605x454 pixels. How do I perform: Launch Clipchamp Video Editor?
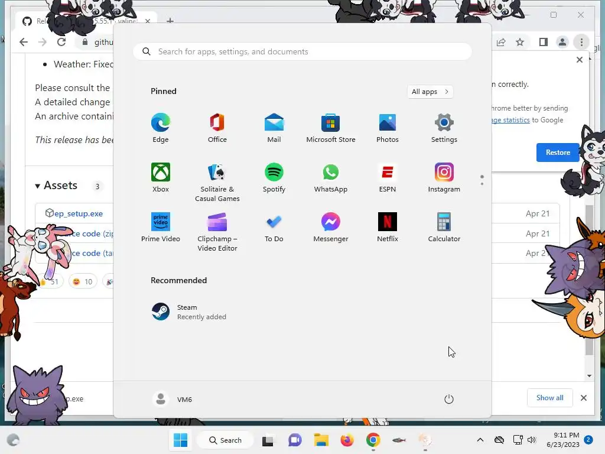click(x=217, y=232)
